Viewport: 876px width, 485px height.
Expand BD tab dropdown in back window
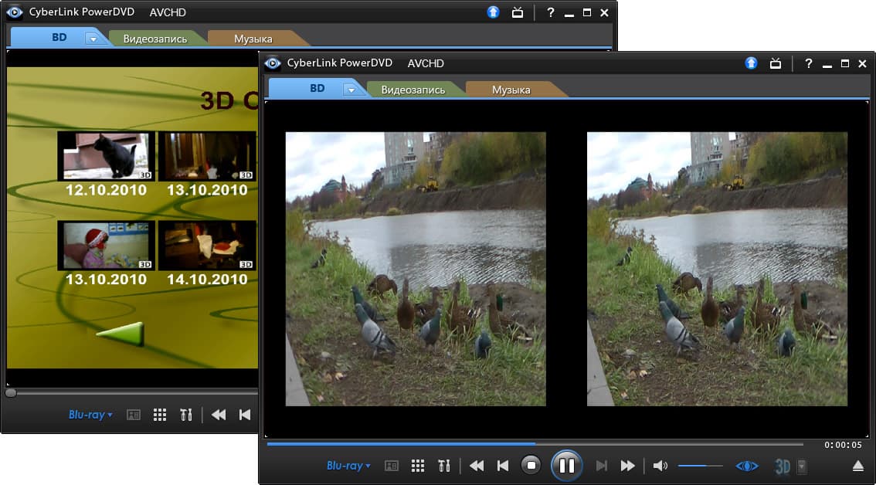(92, 39)
